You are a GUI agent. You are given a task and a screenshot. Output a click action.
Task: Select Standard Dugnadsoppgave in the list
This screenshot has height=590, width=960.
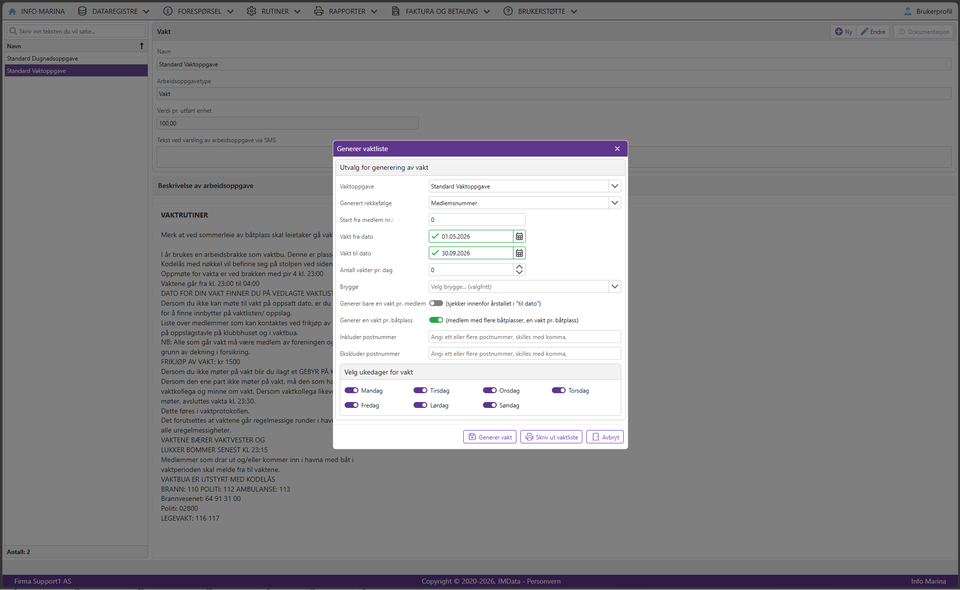pos(76,59)
